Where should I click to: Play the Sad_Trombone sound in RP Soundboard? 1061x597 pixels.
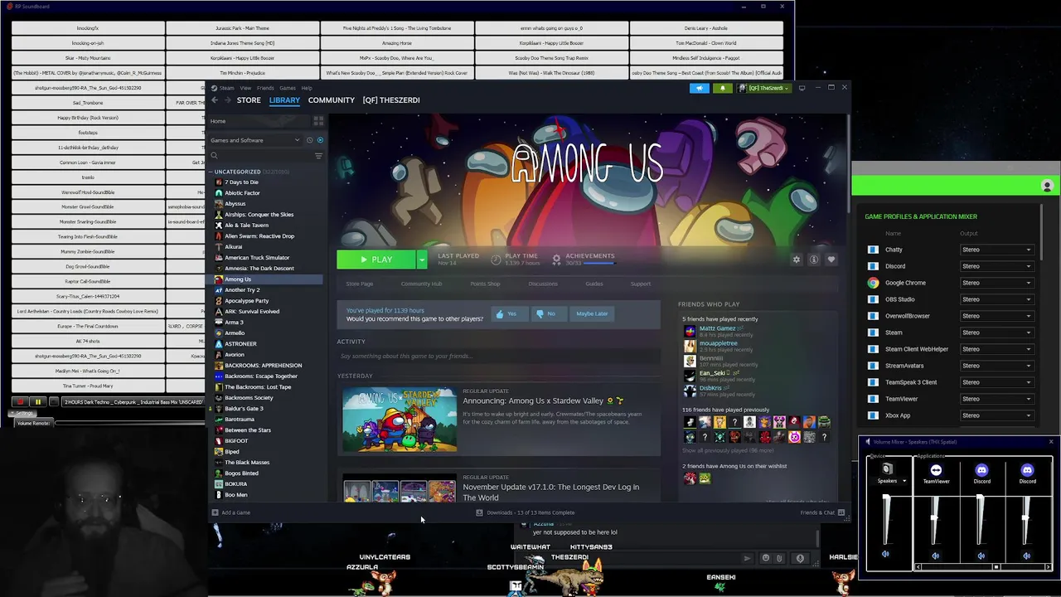pos(88,103)
